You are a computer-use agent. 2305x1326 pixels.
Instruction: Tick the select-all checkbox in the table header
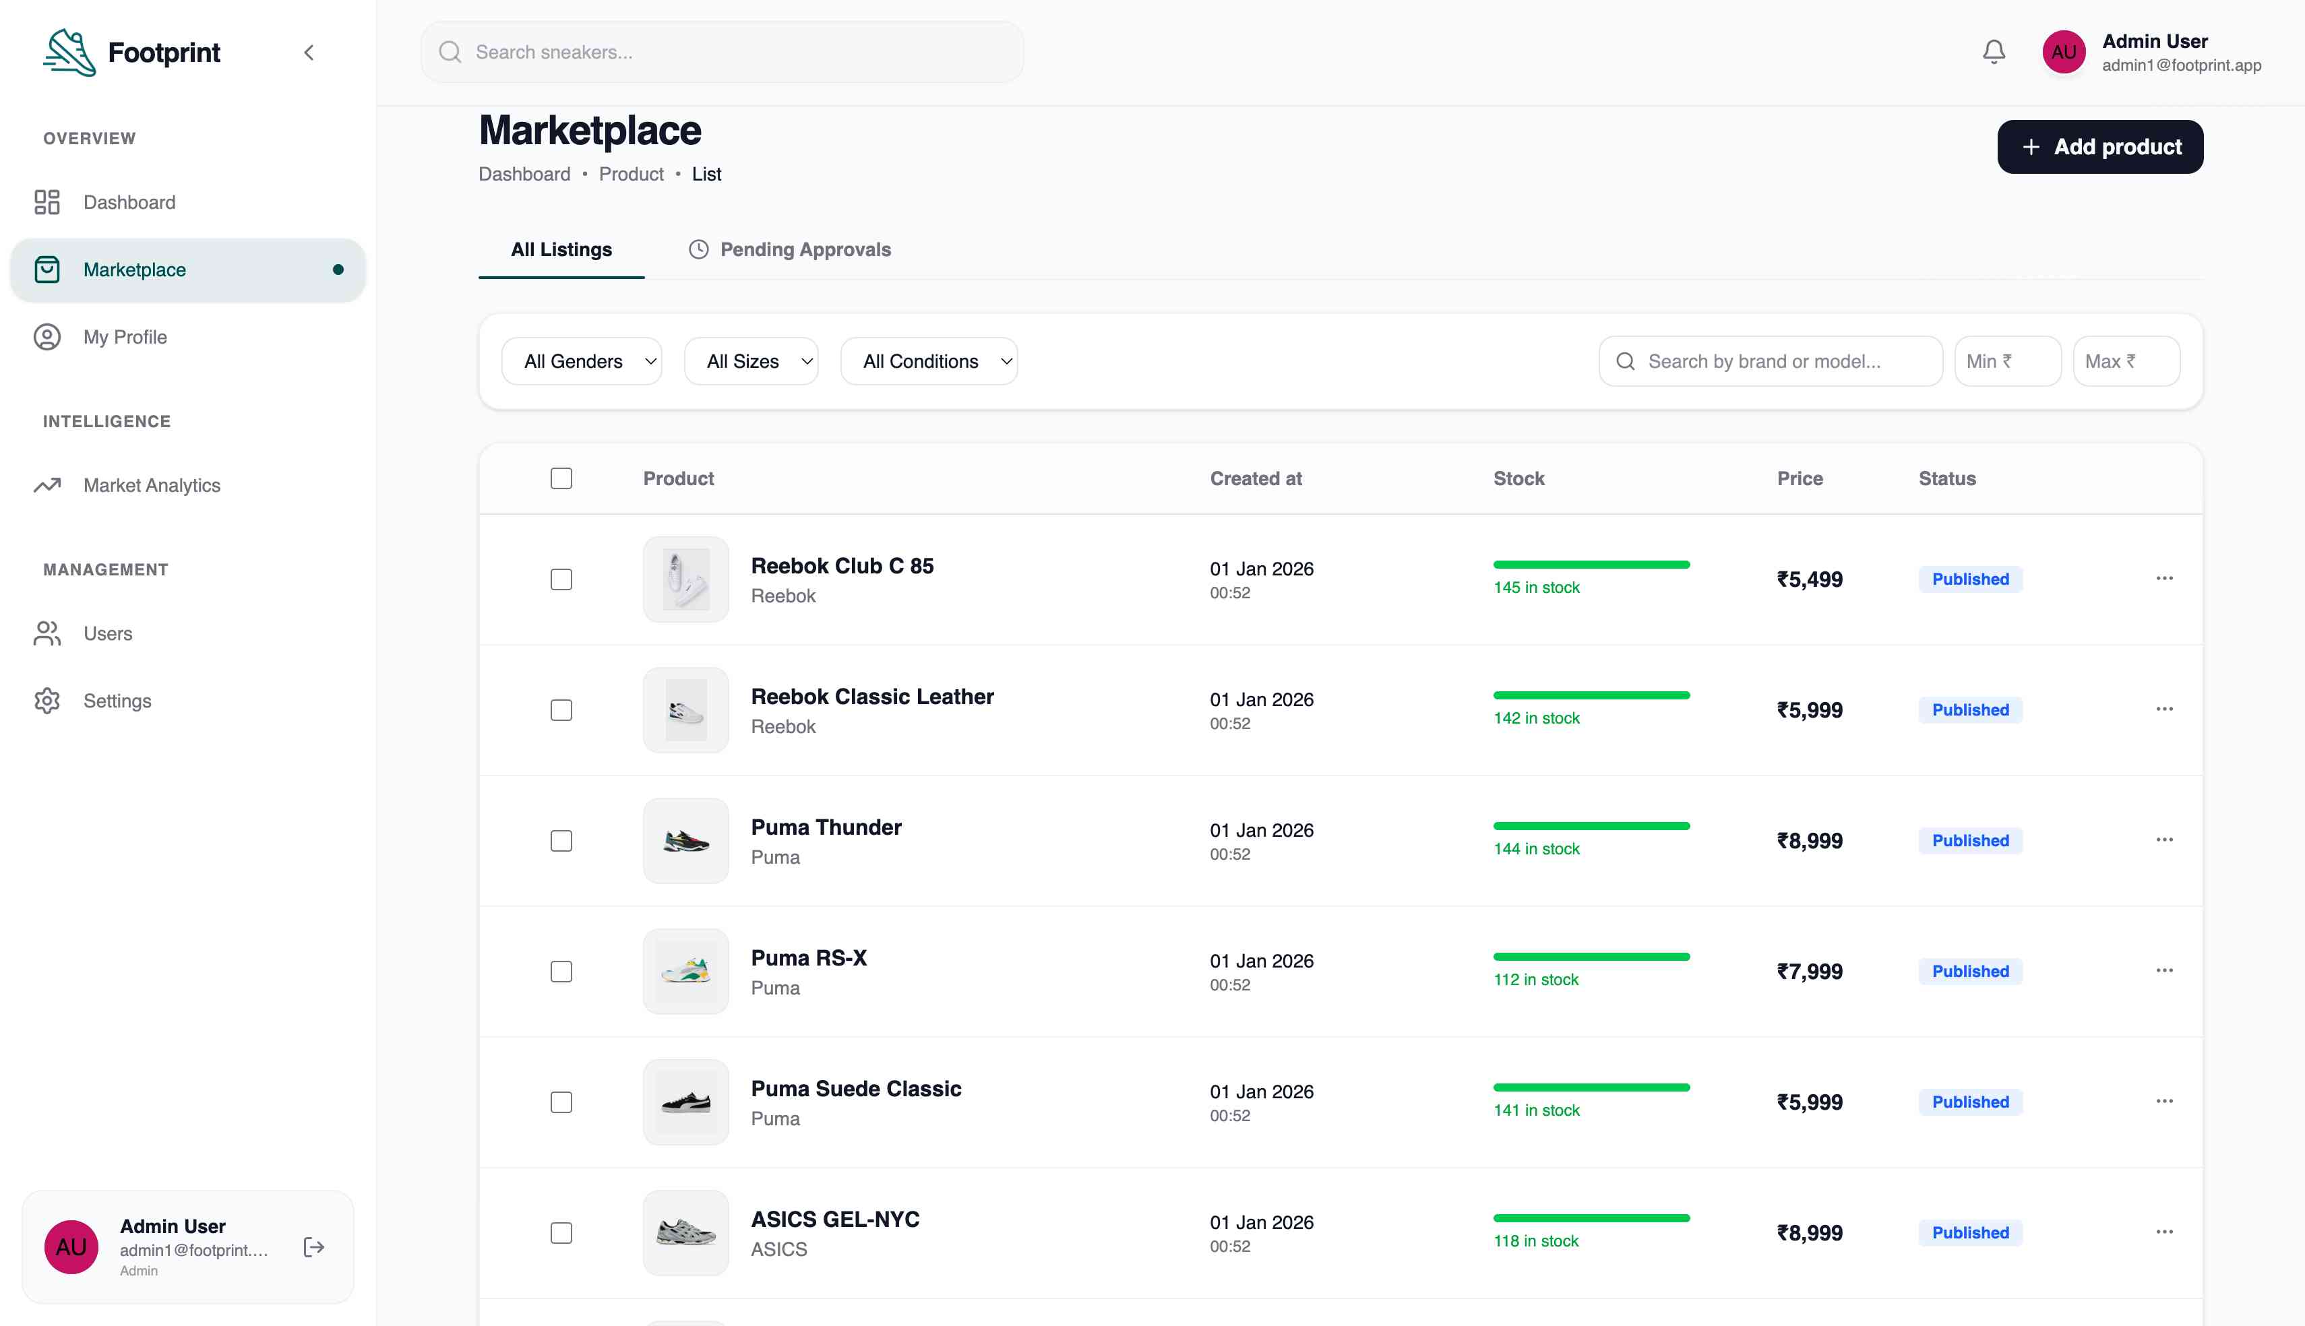[561, 478]
